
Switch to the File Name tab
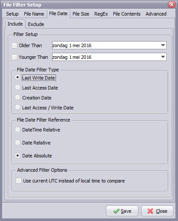tap(34, 14)
